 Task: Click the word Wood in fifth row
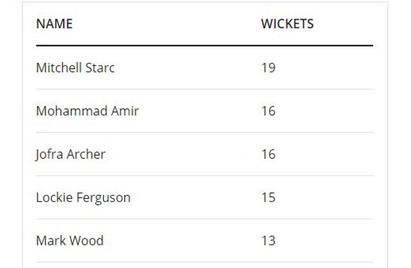pos(87,240)
